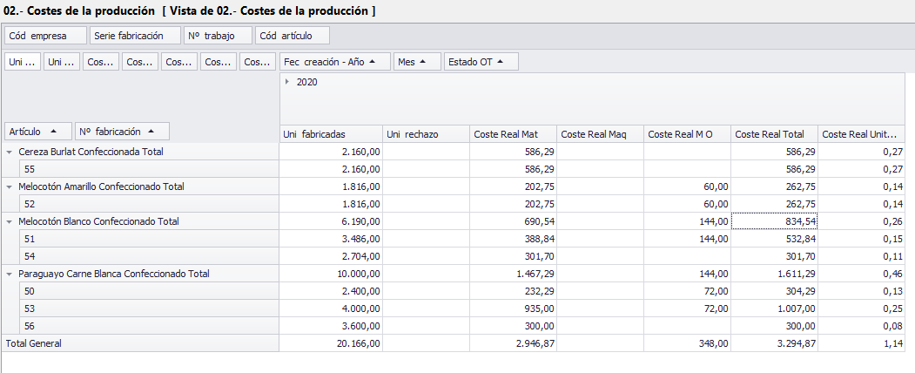Collapse the Paraguayo Carne Blanca Confeccionado group
The width and height of the screenshot is (915, 373).
click(x=10, y=274)
